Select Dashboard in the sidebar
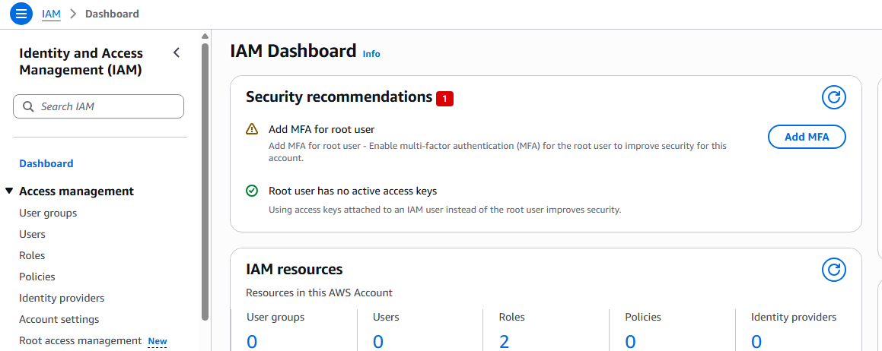This screenshot has width=882, height=351. pyautogui.click(x=46, y=163)
